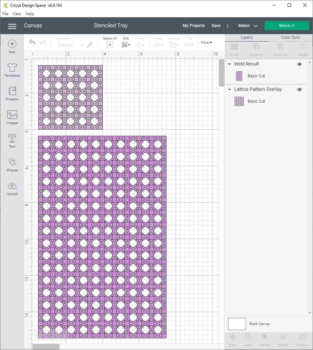Click the Upload icon in left sidebar
This screenshot has height=350, width=313.
[x=12, y=188]
